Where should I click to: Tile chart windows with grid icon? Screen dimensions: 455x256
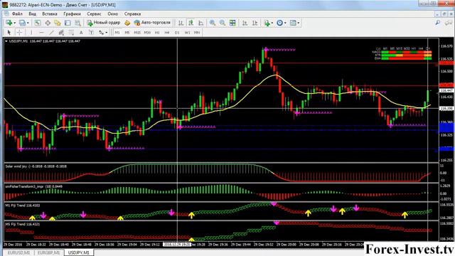tap(232, 23)
